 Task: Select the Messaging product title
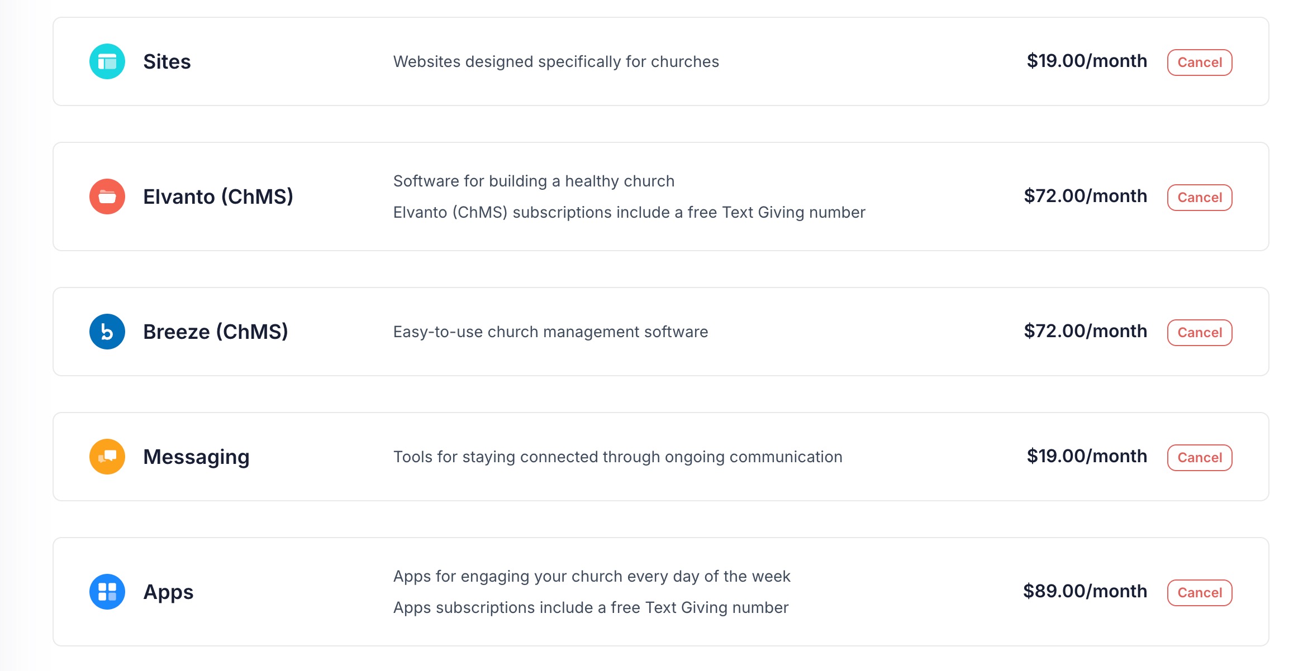tap(196, 457)
